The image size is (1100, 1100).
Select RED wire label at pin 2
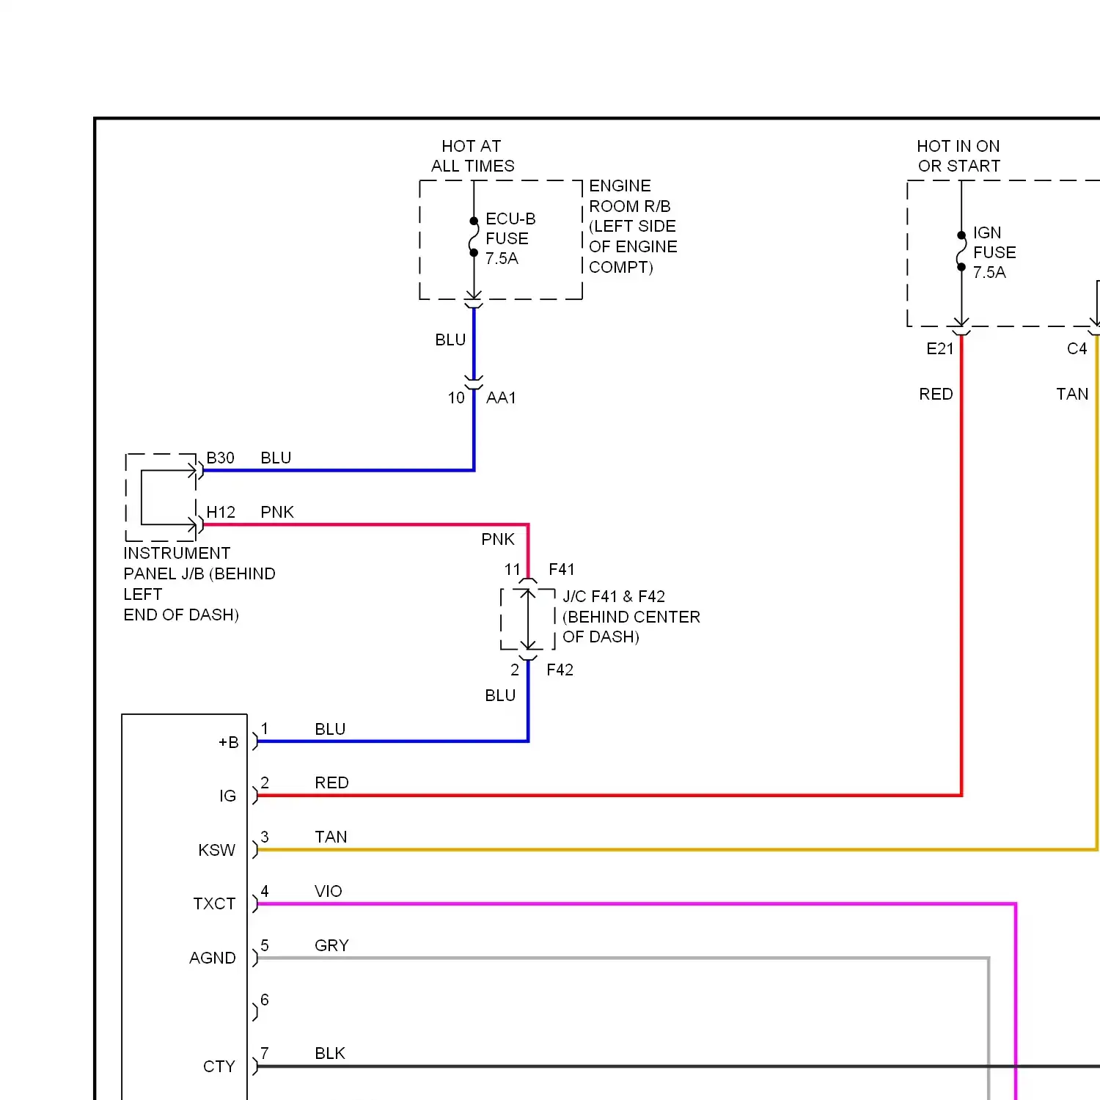point(331,783)
